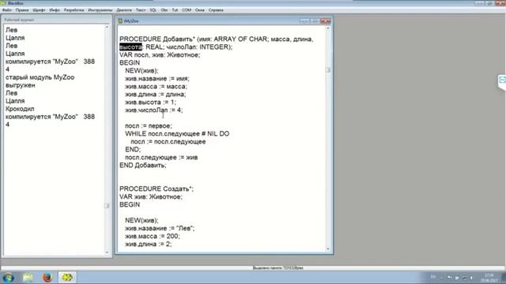This screenshot has height=284, width=506.
Task: Click the MyZoo editor scroll up arrow
Action: coord(328,28)
